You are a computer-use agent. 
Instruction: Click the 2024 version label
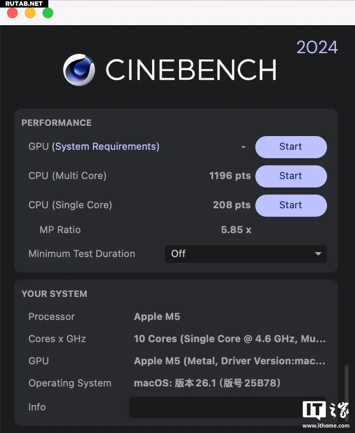click(x=317, y=47)
